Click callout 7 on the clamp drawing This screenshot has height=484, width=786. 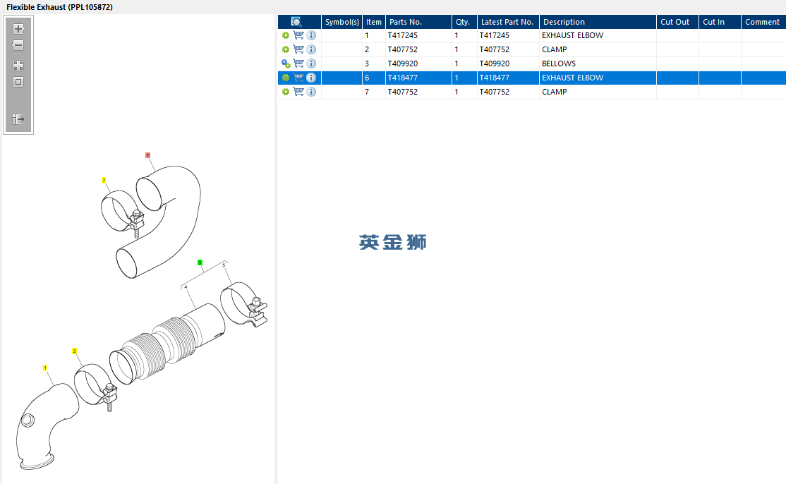[x=104, y=181]
